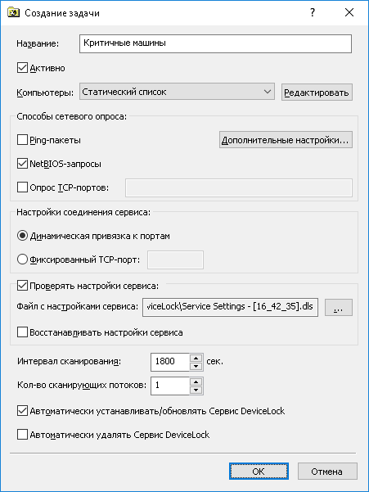369x492 pixels.
Task: Uncheck the Активно checkbox
Action: click(x=22, y=68)
